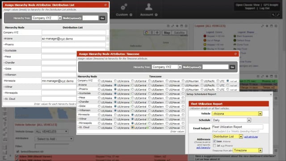The width and height of the screenshot is (286, 161).
Task: Click the Email Subject field
Action: coord(237,127)
